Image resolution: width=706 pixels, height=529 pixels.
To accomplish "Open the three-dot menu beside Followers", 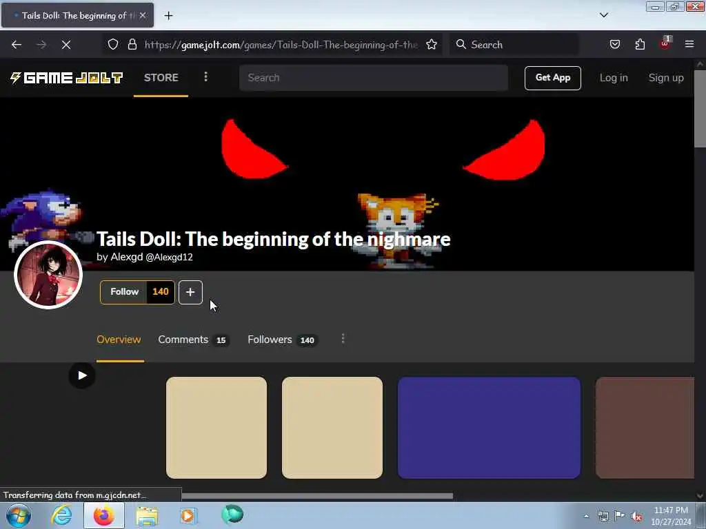I will point(343,339).
